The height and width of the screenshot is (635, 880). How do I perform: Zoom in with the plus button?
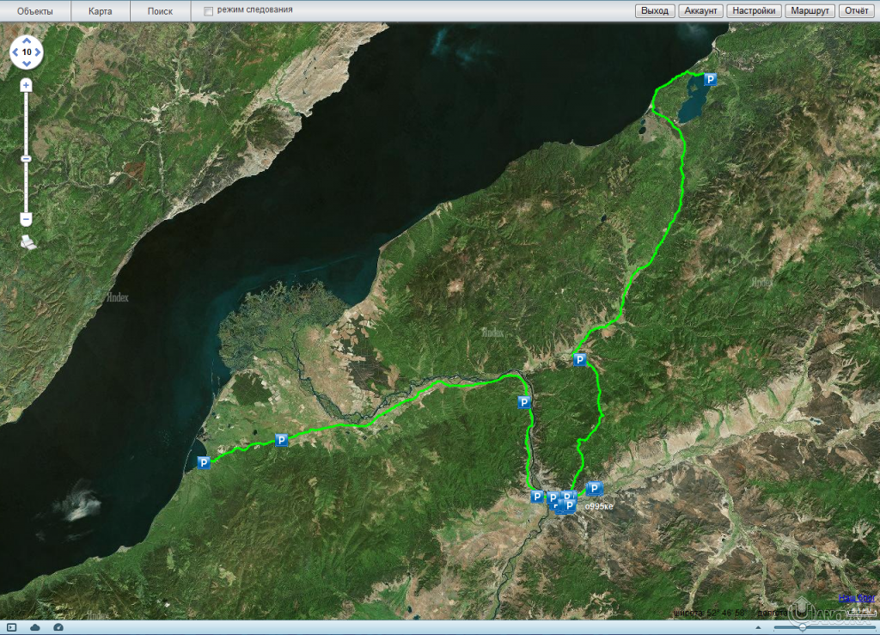tap(26, 85)
